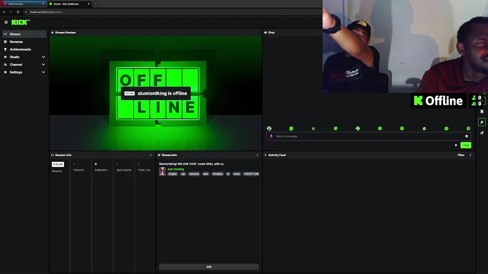Click the kaicenat tag

click(194, 174)
